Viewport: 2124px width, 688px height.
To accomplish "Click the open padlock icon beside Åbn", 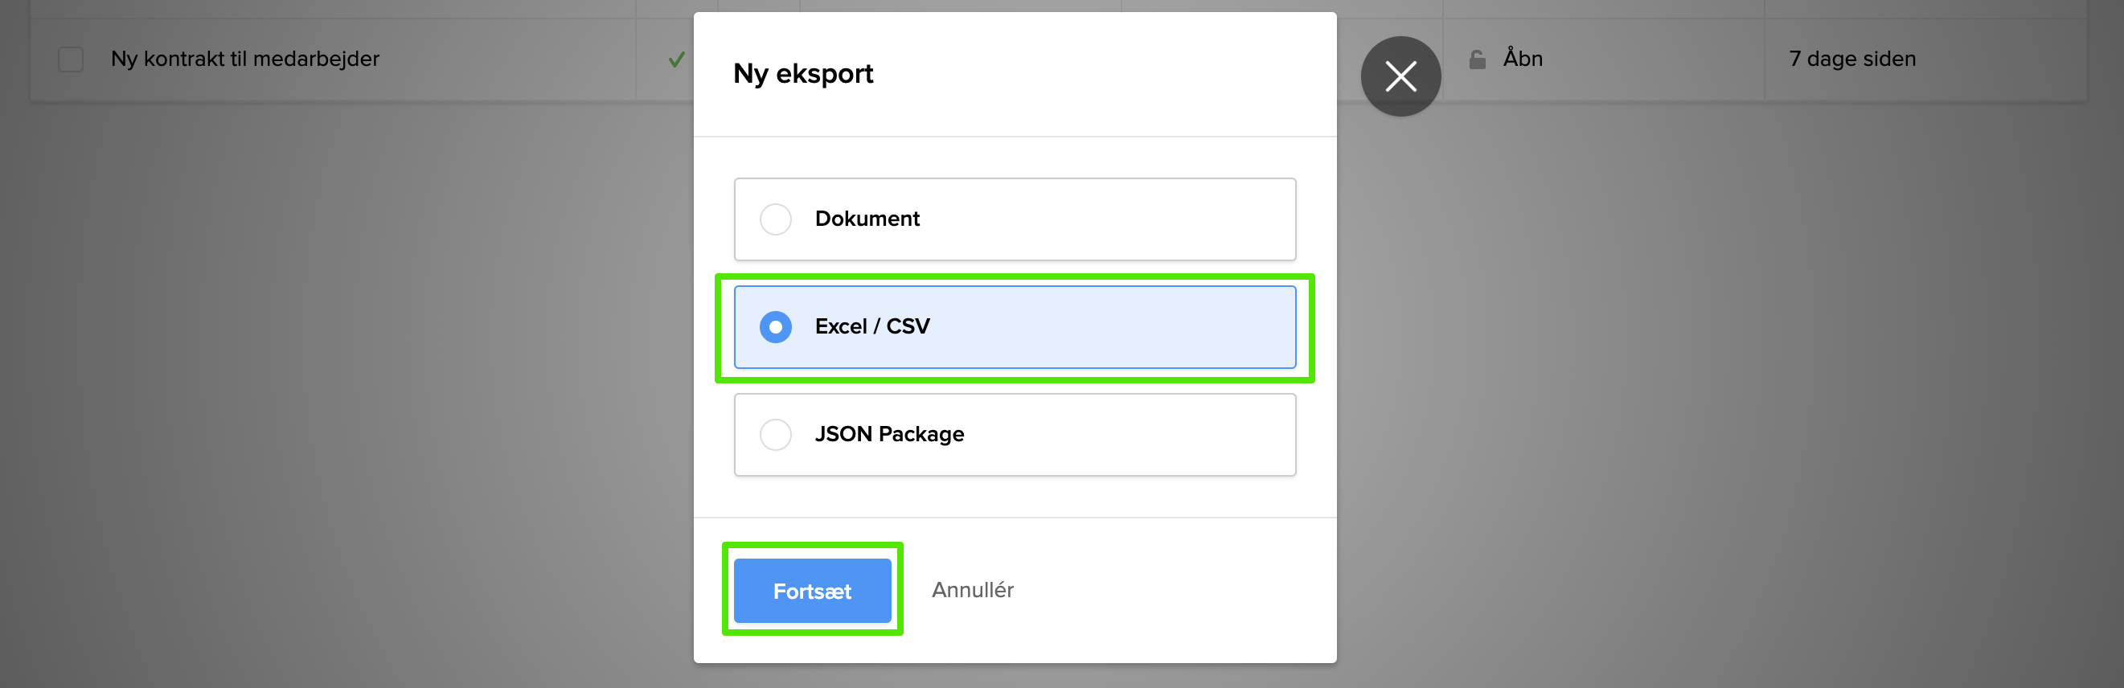I will pos(1477,59).
